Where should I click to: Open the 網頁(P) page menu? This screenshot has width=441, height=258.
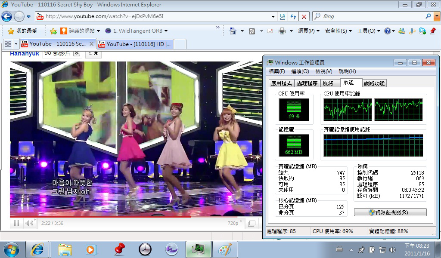309,31
